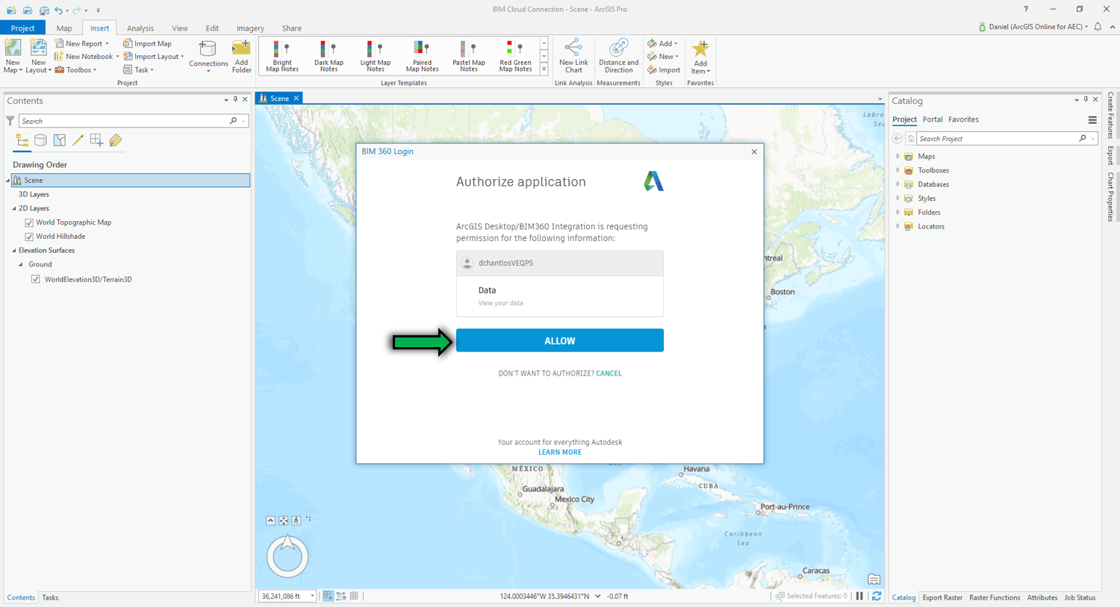
Task: Open the Toolbox dropdown in the ribbon
Action: [x=75, y=70]
